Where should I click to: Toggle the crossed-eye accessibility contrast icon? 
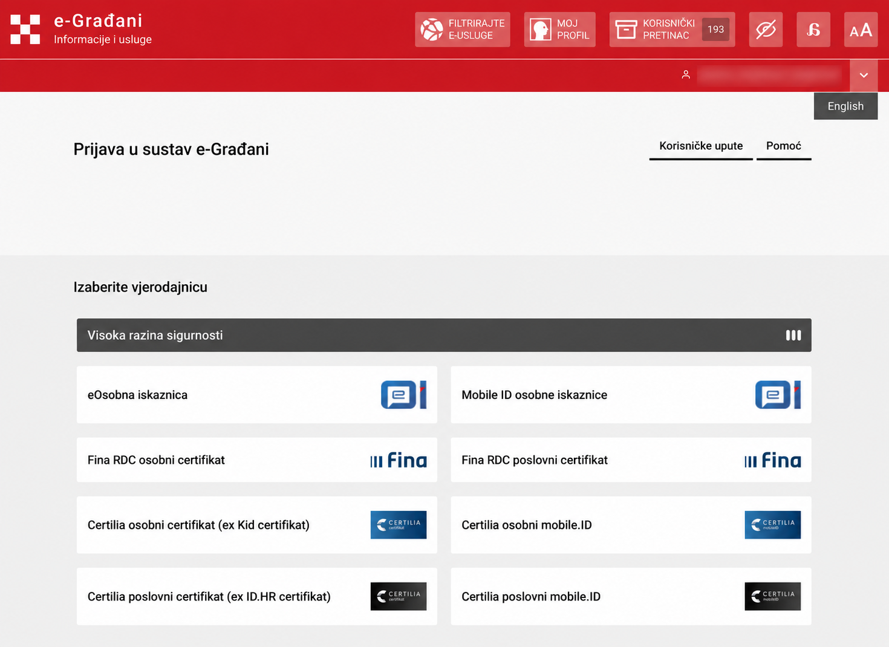click(766, 30)
